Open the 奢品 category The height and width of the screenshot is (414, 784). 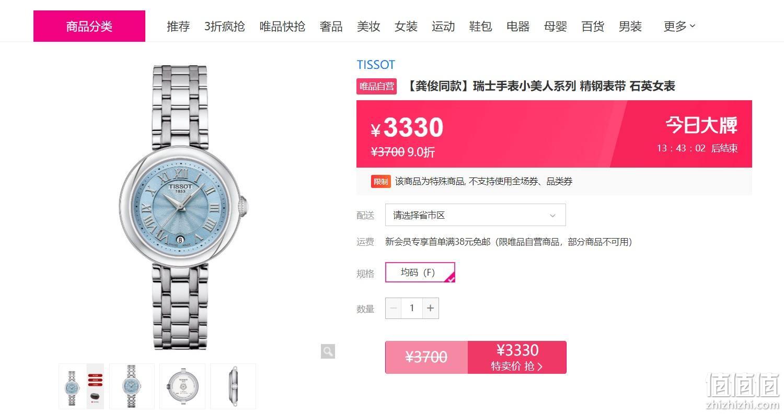tap(331, 26)
